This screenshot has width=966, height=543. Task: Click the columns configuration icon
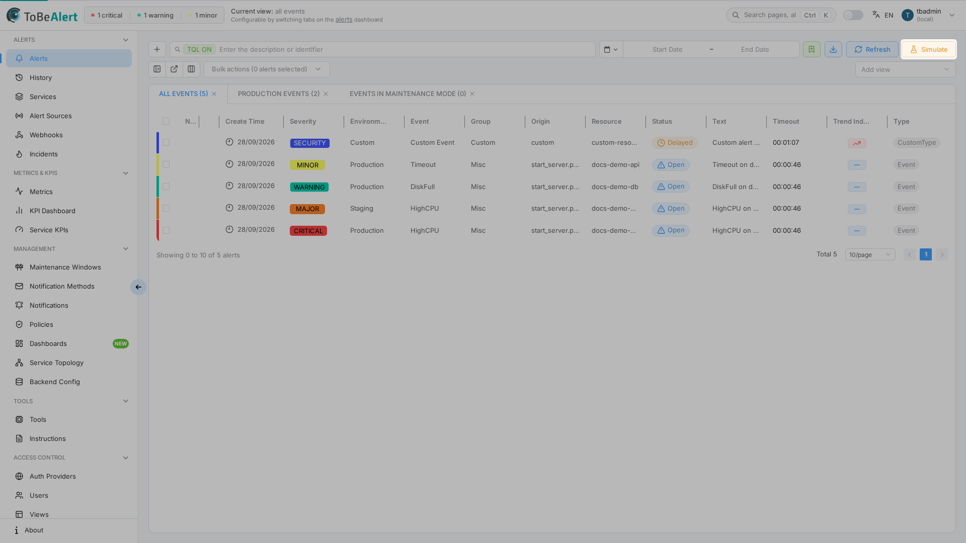[x=191, y=69]
